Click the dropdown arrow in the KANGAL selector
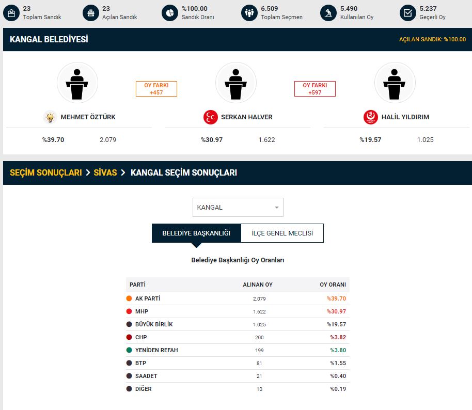The image size is (472, 410). click(277, 208)
